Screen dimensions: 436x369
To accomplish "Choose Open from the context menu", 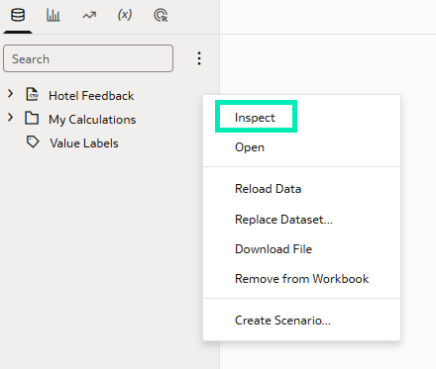I will 250,147.
